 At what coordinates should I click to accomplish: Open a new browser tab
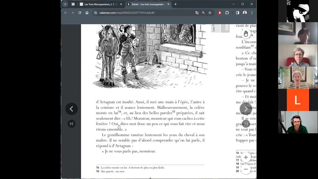[x=175, y=4]
